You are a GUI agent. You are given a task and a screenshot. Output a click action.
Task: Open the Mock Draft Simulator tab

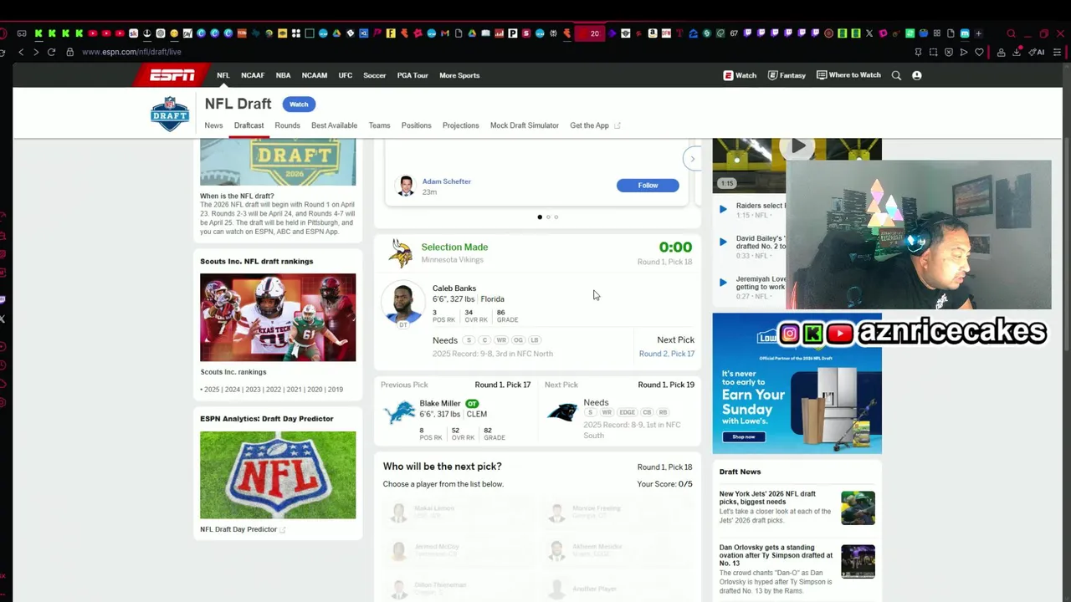(525, 125)
